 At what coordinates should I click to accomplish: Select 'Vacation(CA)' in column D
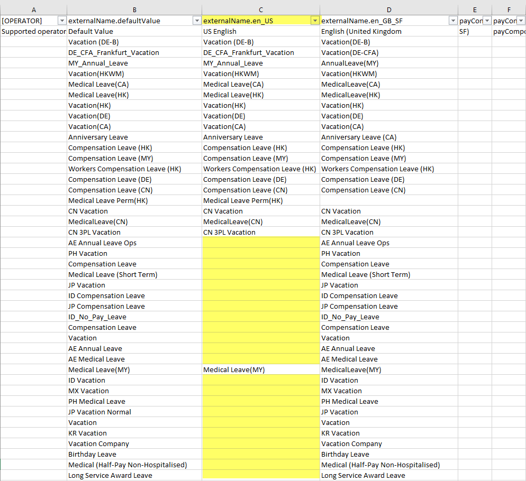389,127
